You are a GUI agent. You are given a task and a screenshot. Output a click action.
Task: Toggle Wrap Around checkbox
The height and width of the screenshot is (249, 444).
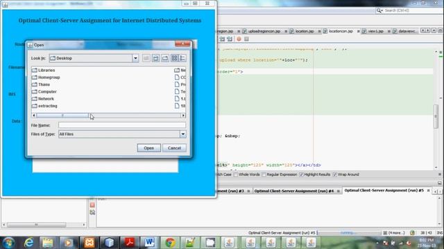(x=334, y=175)
